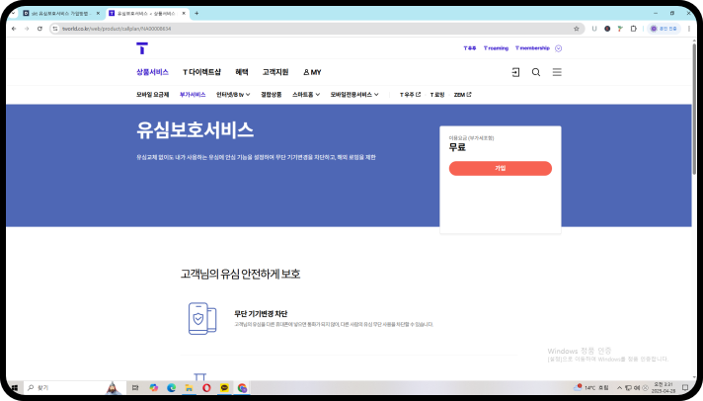This screenshot has height=401, width=703.
Task: Open the T world logo home link
Action: (x=142, y=48)
